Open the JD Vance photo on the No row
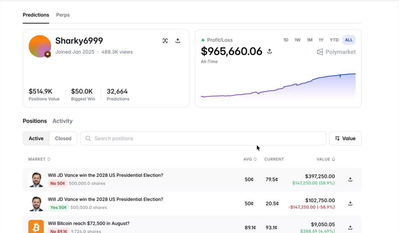 tap(36, 180)
